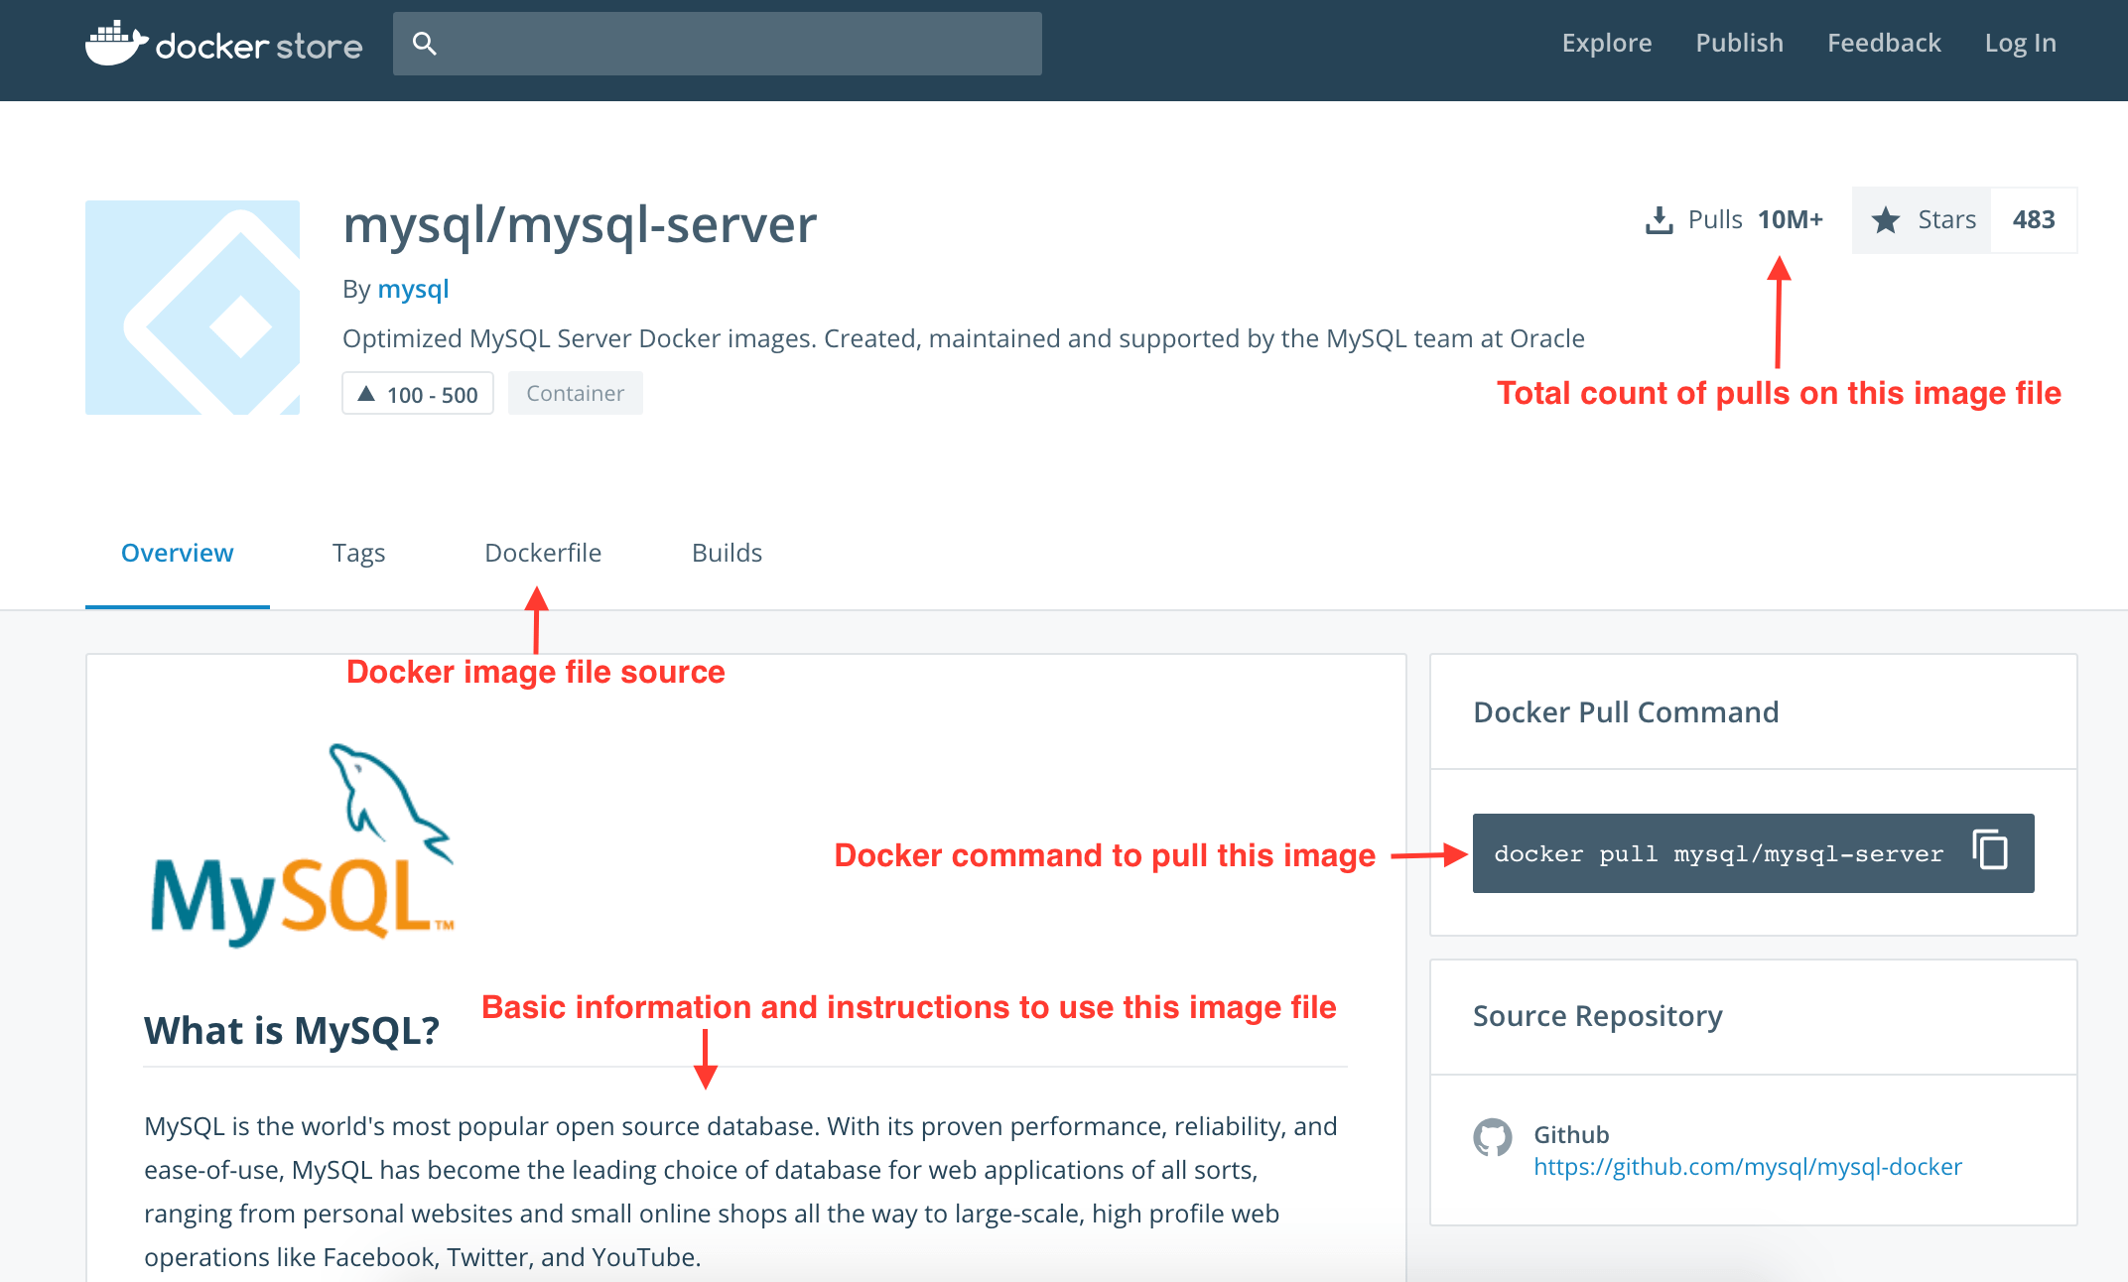Click the Github label text
This screenshot has width=2128, height=1282.
pos(1571,1134)
